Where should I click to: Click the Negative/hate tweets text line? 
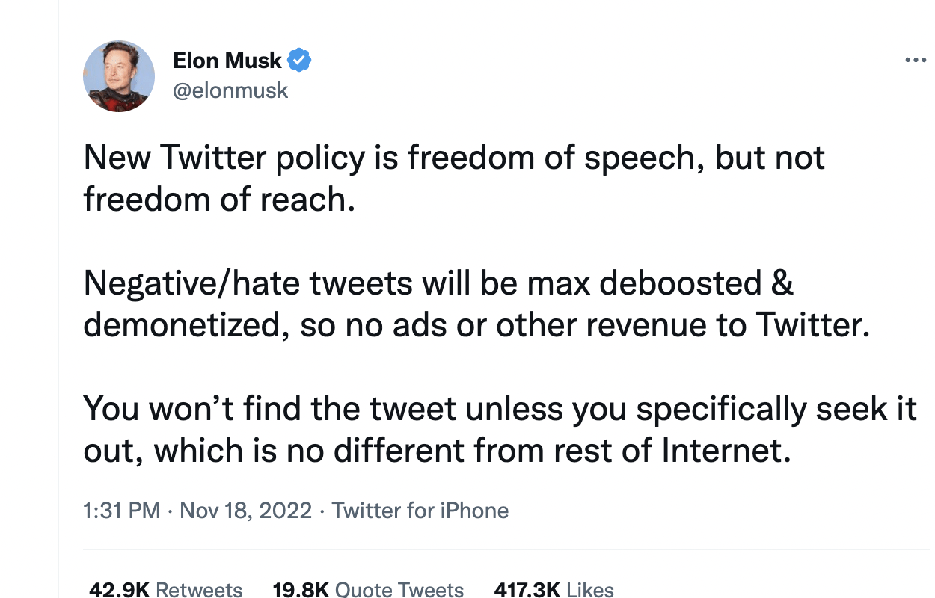pyautogui.click(x=439, y=283)
